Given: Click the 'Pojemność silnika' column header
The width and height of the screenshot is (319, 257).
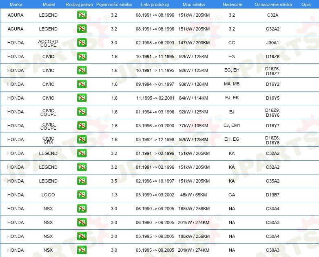Looking at the screenshot, I should tap(114, 4).
